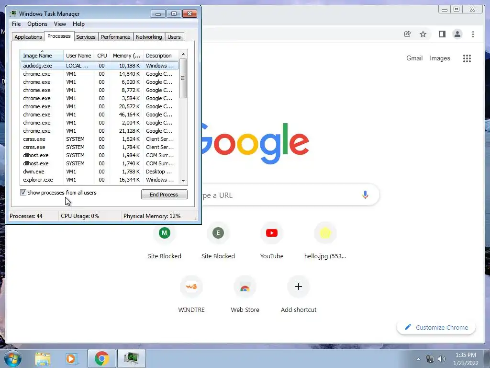
Task: Switch to Users tab
Action: tap(174, 37)
